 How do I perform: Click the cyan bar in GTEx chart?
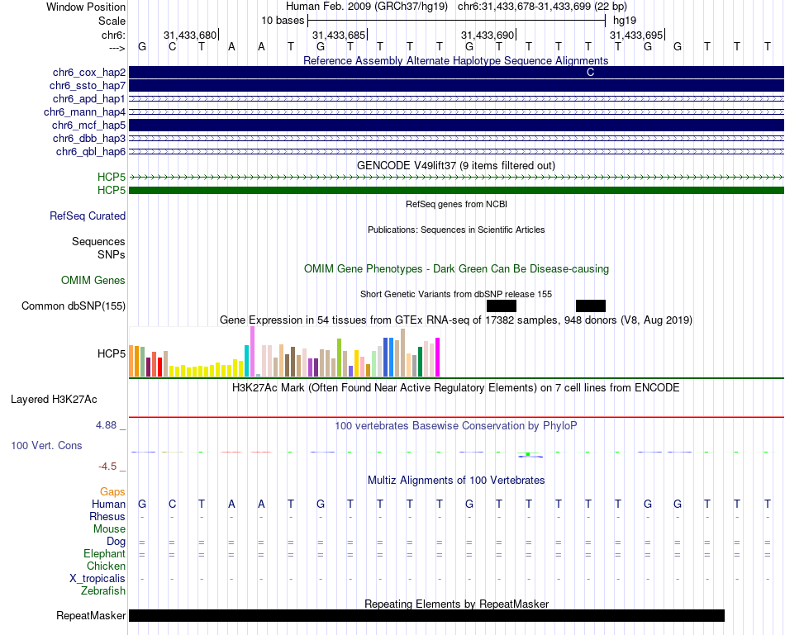click(246, 361)
